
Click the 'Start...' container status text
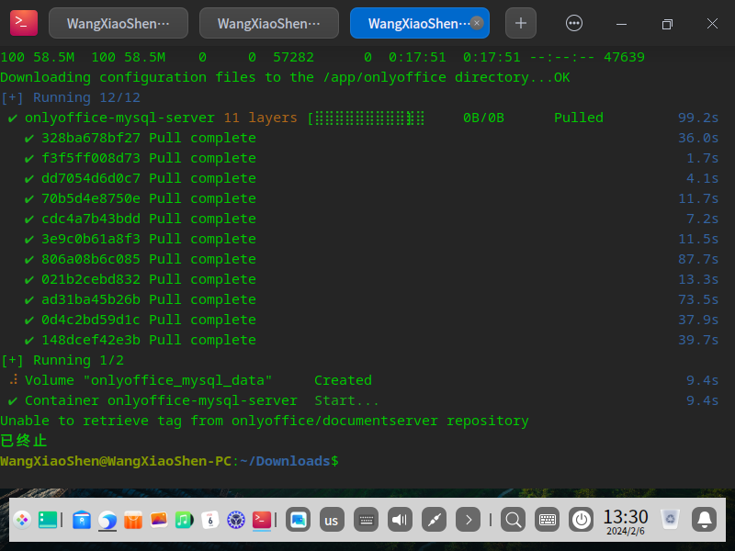pyautogui.click(x=346, y=400)
